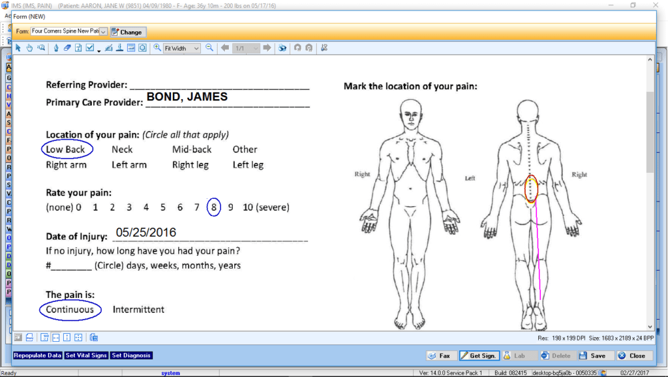Click the Change button
Screen dimensions: 668x377
coord(128,31)
